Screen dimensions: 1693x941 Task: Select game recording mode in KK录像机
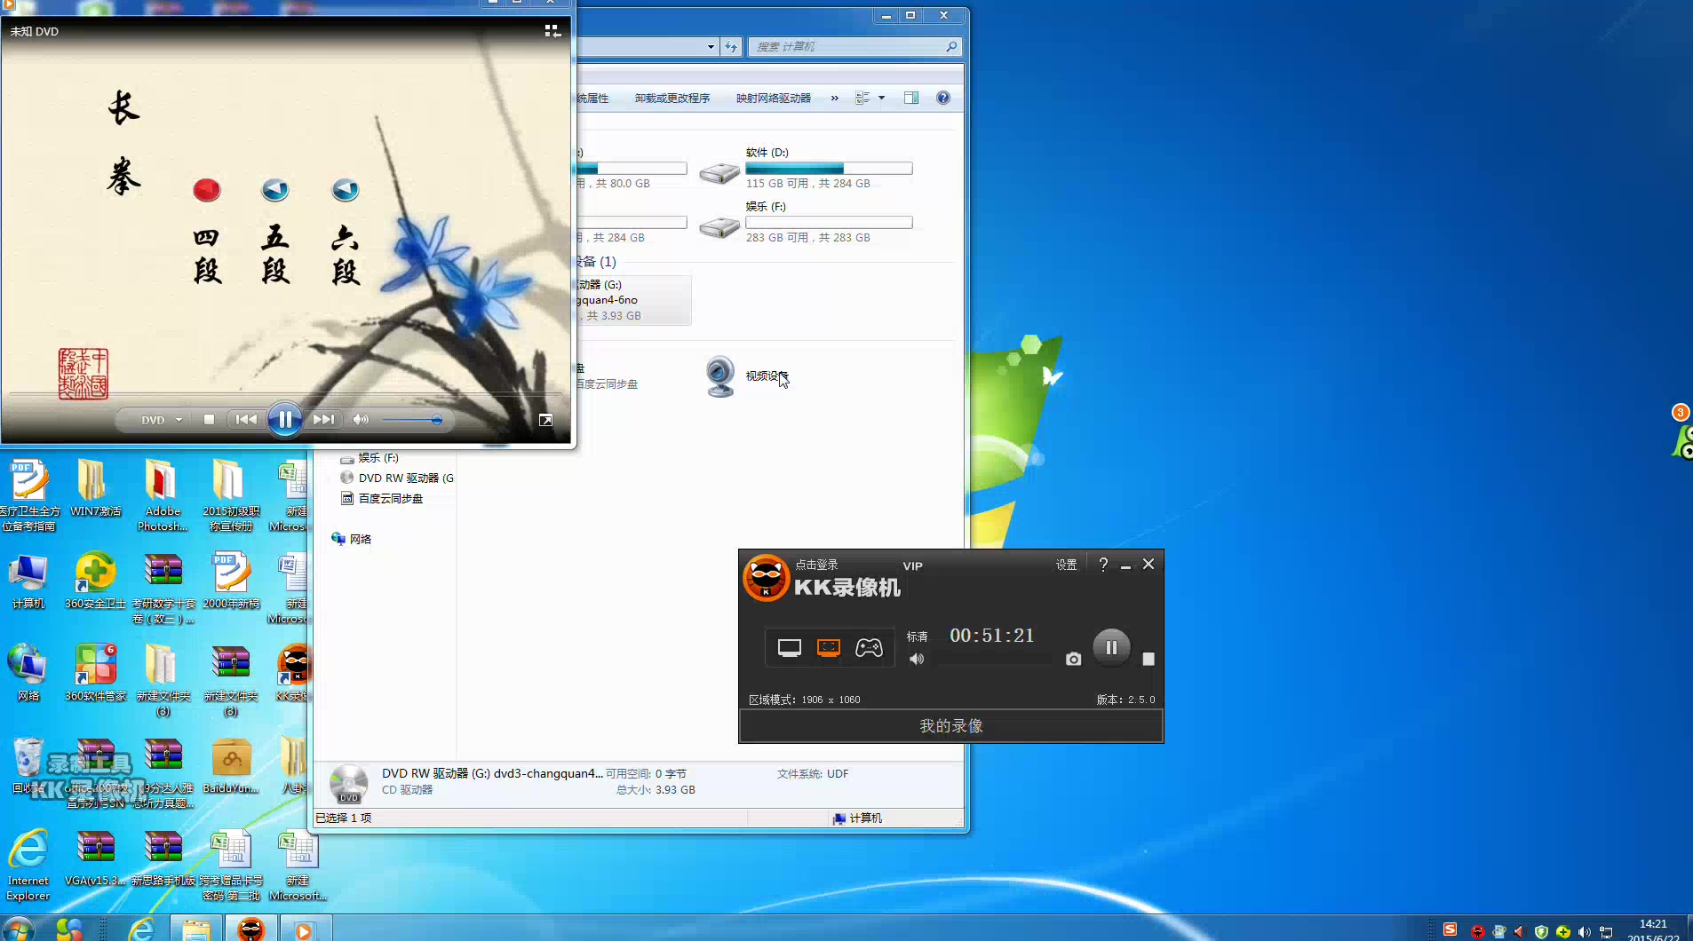[869, 648]
